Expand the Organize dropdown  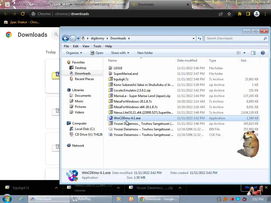point(74,53)
